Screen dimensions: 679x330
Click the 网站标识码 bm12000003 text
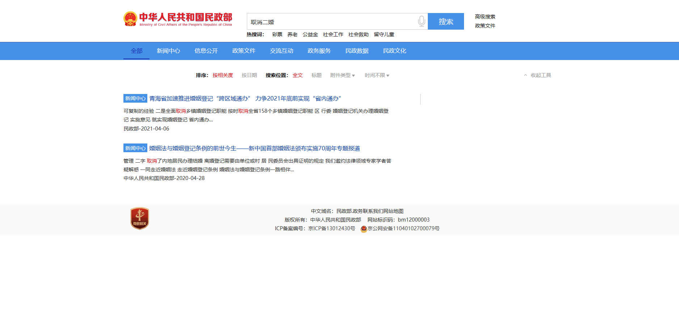click(398, 220)
